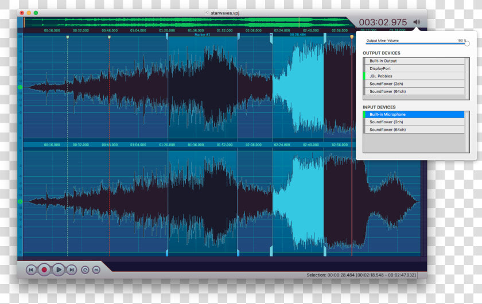Select Soundflower (64ch) output device
482x304 pixels.
(414, 91)
